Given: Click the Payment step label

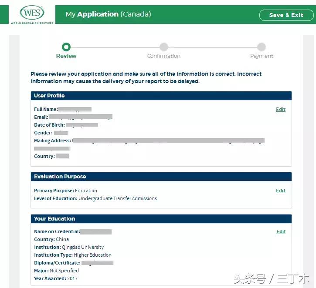Looking at the screenshot, I should click(x=262, y=56).
